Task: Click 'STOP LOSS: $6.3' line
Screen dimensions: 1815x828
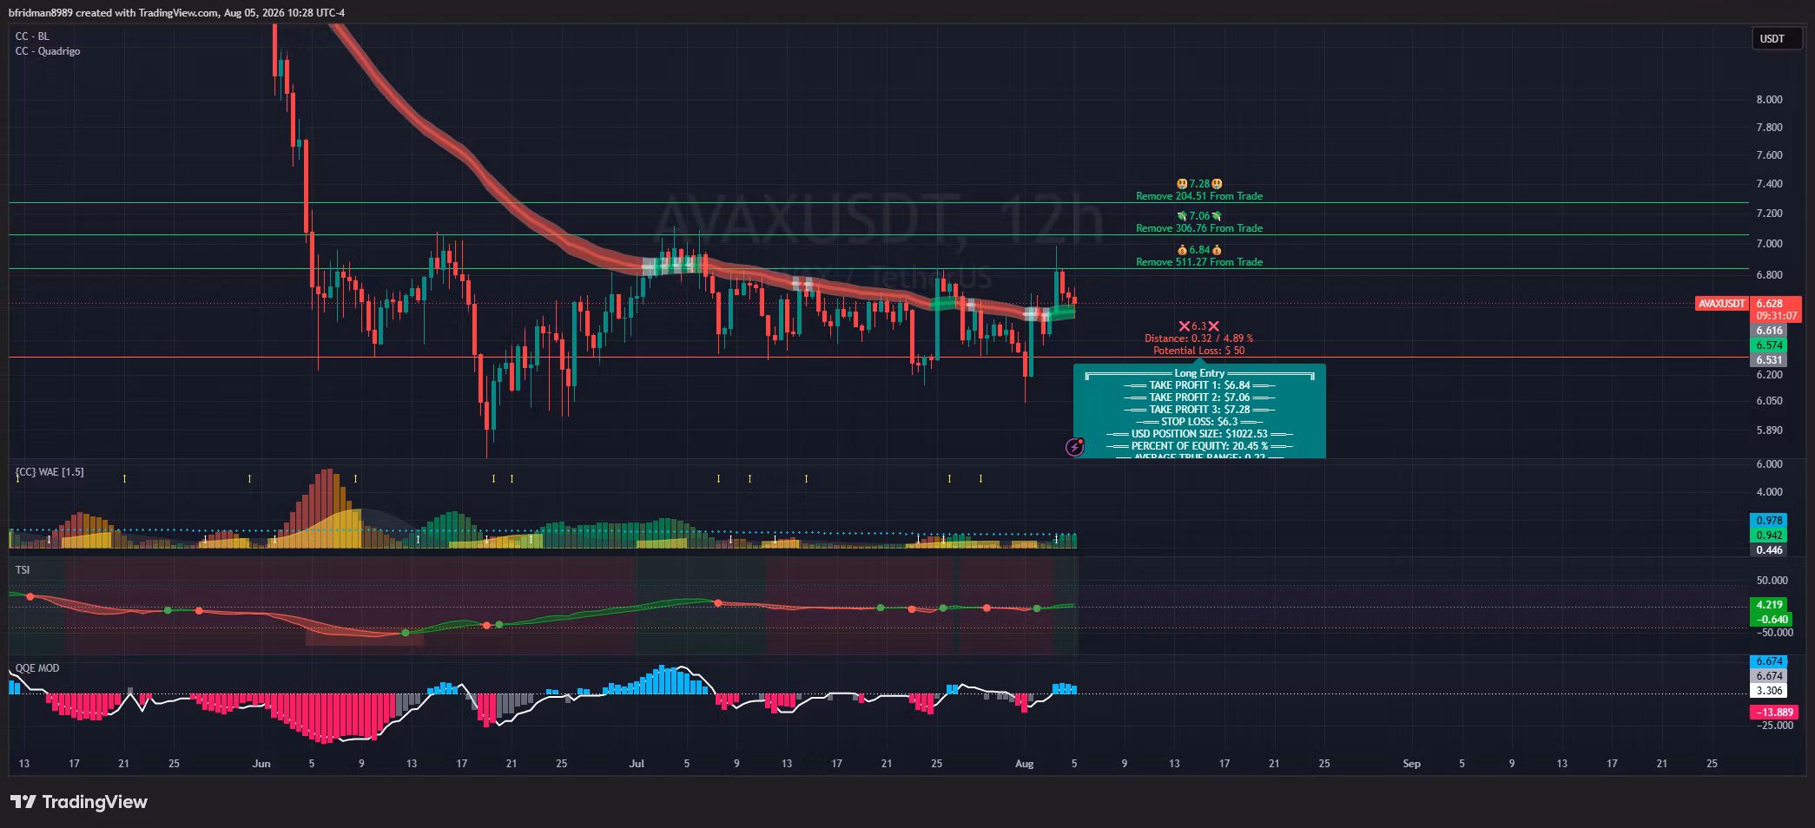Action: tap(1199, 422)
